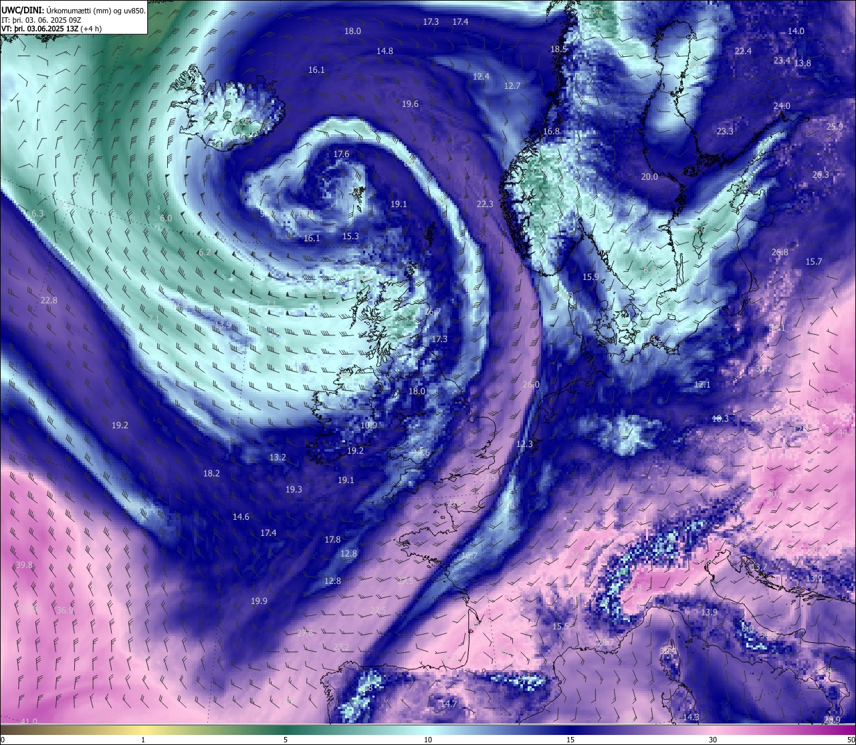The height and width of the screenshot is (745, 856).
Task: Click the 19.9 value on the map
Action: click(259, 601)
